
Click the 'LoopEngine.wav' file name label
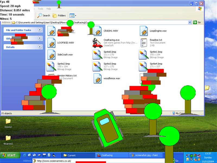click(x=158, y=31)
